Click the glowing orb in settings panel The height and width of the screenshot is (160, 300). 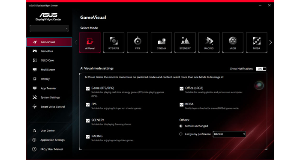click(x=259, y=85)
